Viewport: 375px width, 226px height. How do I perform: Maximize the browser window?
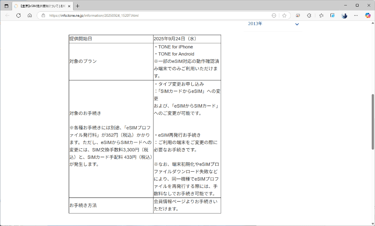357,5
